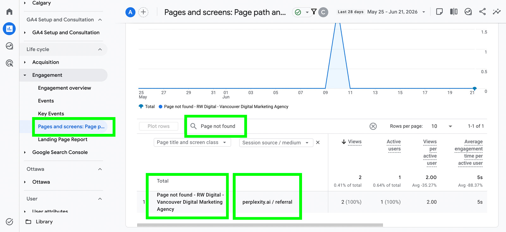This screenshot has width=506, height=232.
Task: Expand User attributes item
Action: pos(25,211)
